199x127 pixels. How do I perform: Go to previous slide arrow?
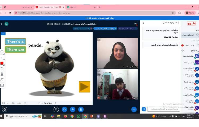(x=39, y=103)
